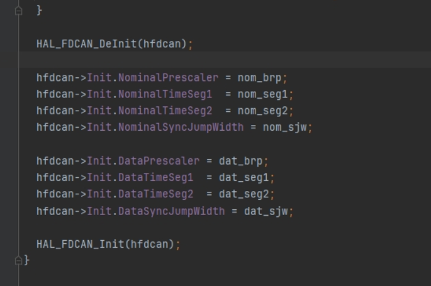431x286 pixels.
Task: Click hfdcan pointer on the NominalPrescaler line
Action: tap(55, 78)
